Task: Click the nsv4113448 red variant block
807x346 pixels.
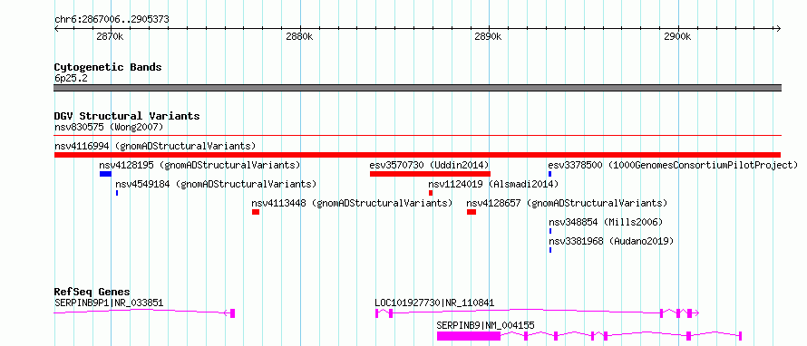Action: pos(256,212)
